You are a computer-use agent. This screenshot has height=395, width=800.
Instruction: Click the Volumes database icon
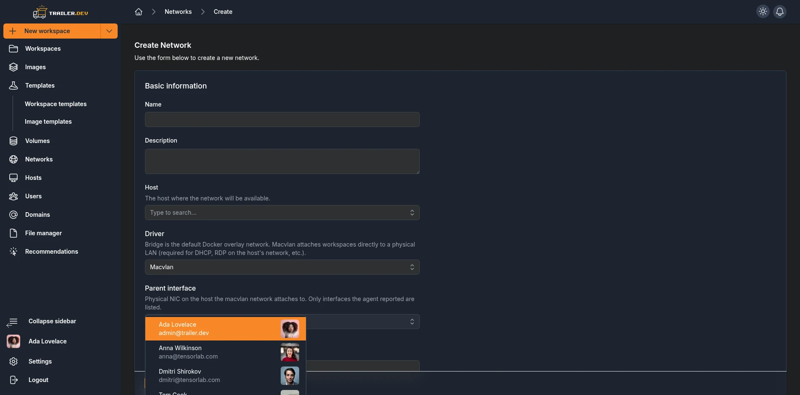point(13,141)
